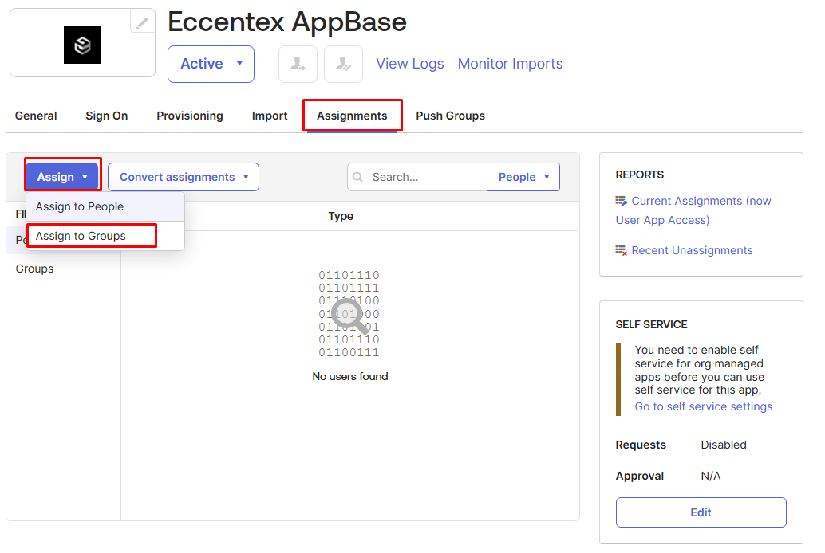Image resolution: width=825 pixels, height=553 pixels.
Task: Choose Assign to People menu option
Action: pos(105,206)
